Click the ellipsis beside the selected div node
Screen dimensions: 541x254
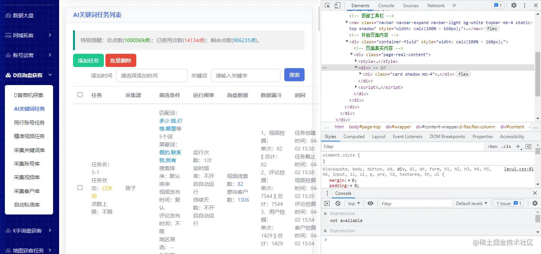tap(325, 68)
